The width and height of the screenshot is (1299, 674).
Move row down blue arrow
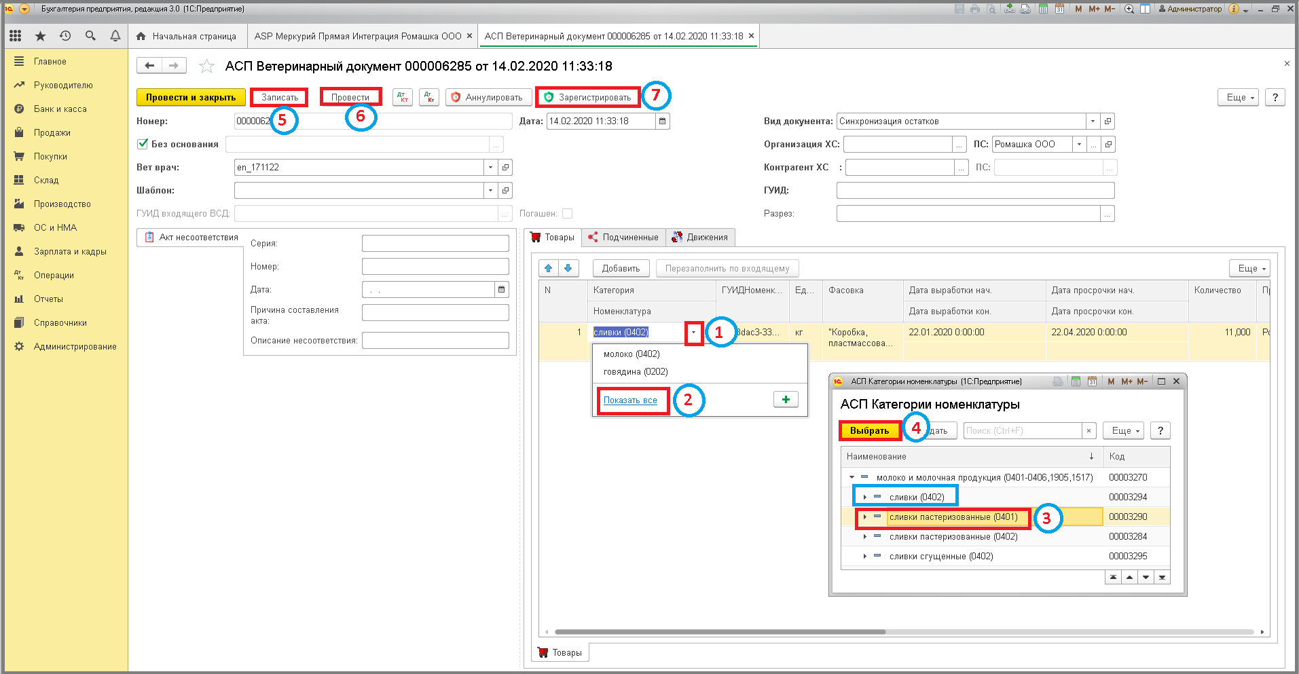point(568,268)
